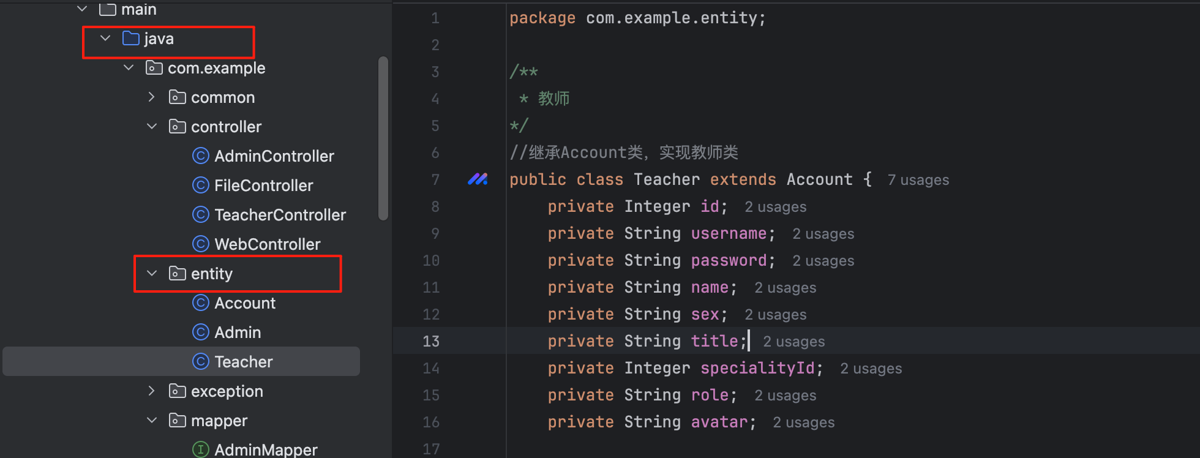Click the java source folder icon
Image resolution: width=1200 pixels, height=458 pixels.
click(x=130, y=39)
